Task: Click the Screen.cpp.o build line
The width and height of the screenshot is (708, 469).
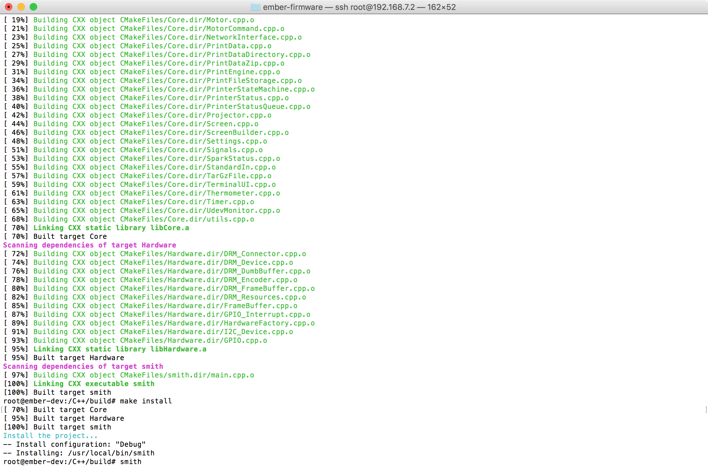Action: [131, 124]
